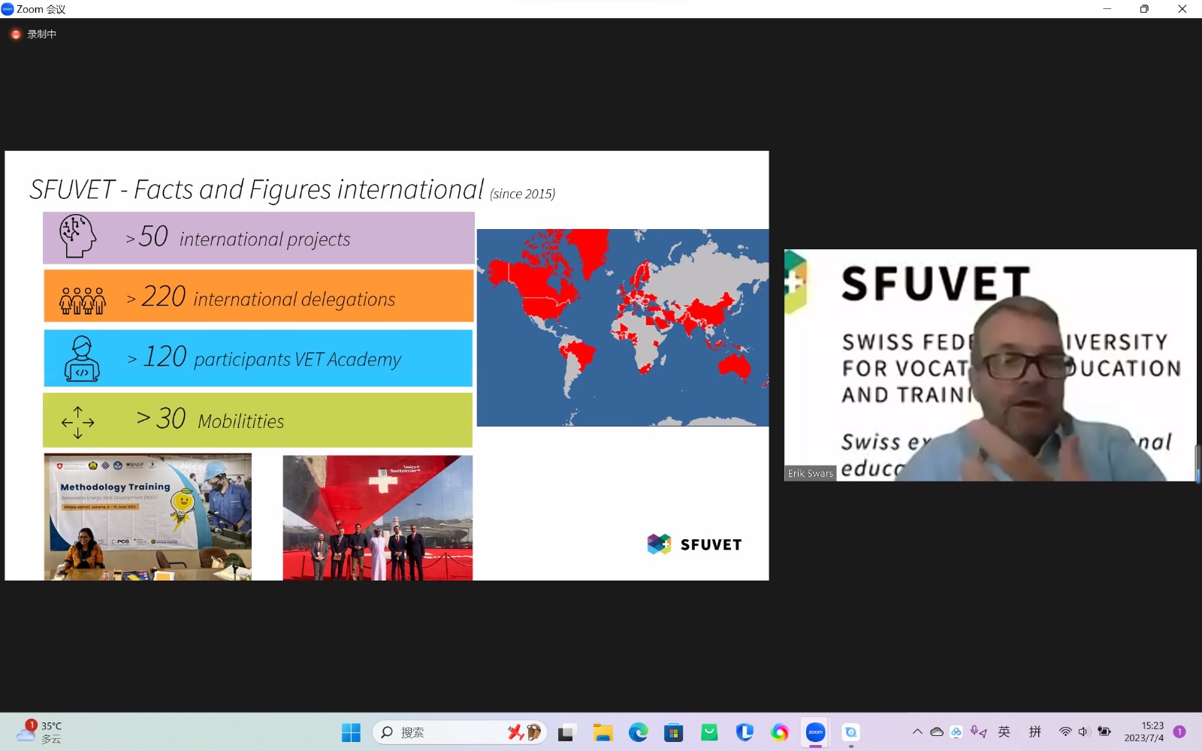Click the group of people icon

click(83, 300)
